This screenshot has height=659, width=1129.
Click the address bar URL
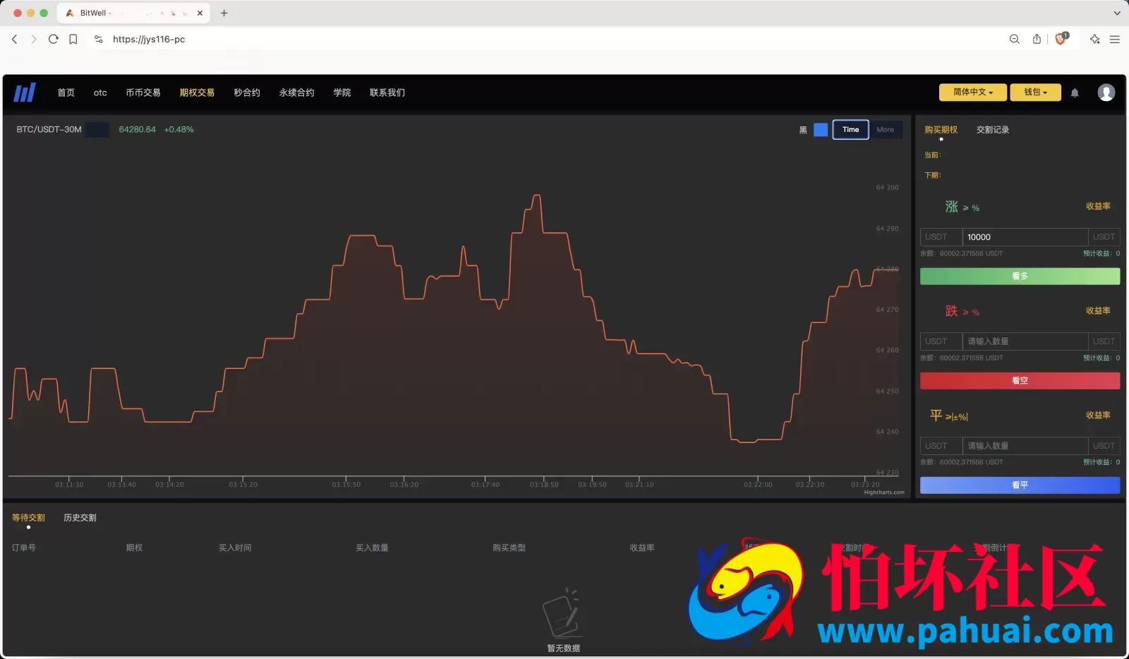[149, 40]
